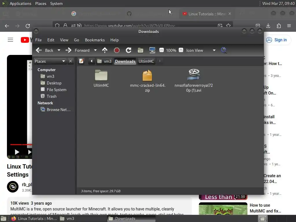The image size is (296, 222).
Task: Click the Downloads path bar button
Action: pyautogui.click(x=125, y=61)
